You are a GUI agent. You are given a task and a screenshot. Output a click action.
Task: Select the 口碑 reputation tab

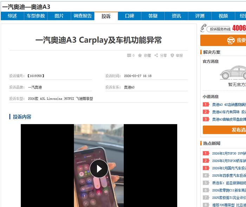(129, 16)
